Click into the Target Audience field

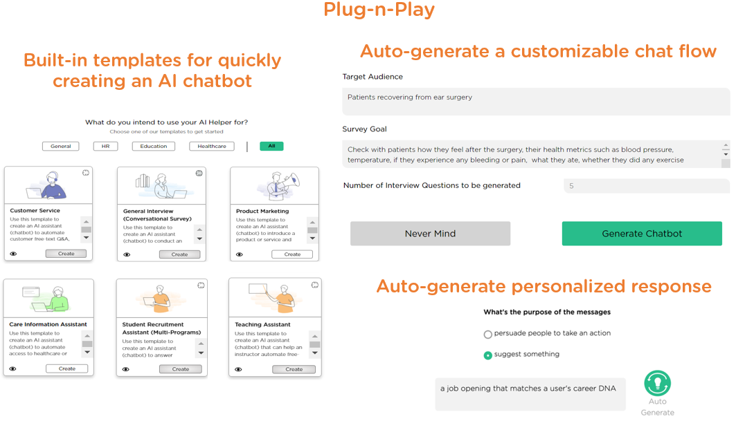[536, 101]
